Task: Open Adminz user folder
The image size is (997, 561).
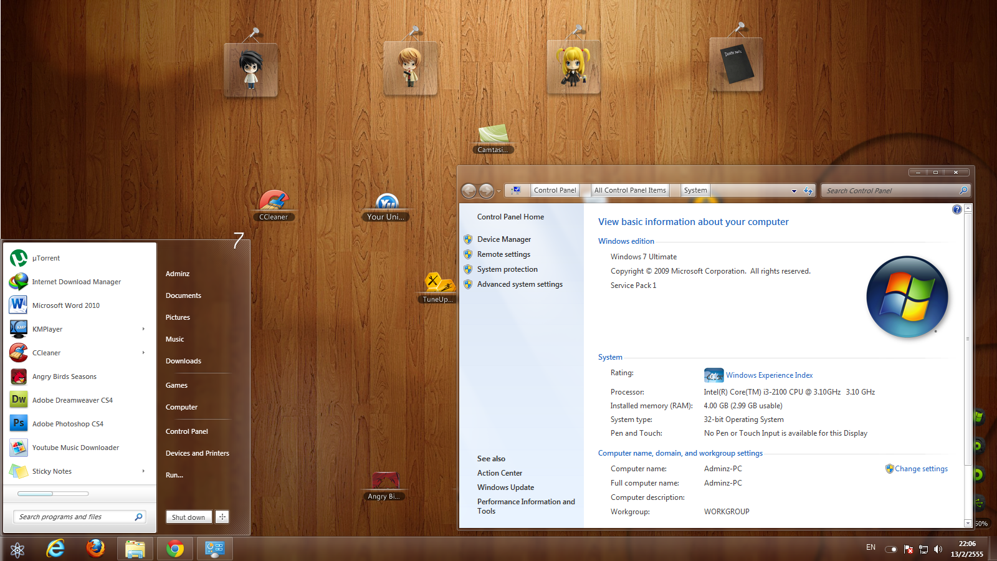Action: click(x=178, y=274)
